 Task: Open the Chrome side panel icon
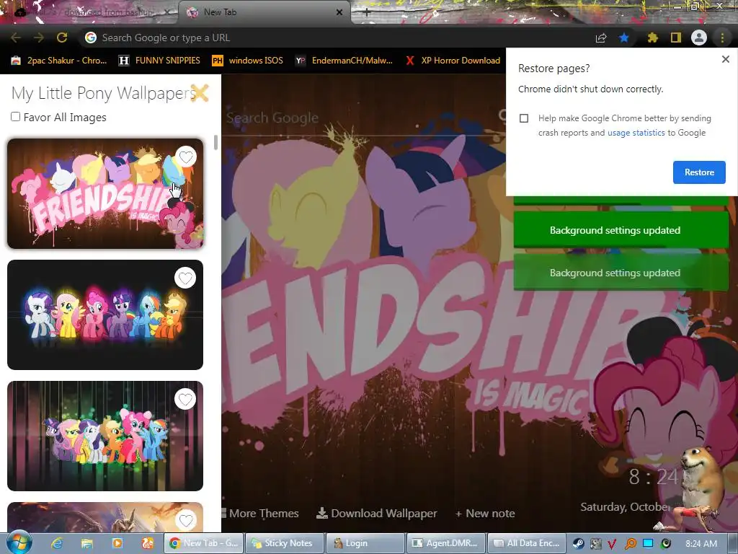click(676, 38)
